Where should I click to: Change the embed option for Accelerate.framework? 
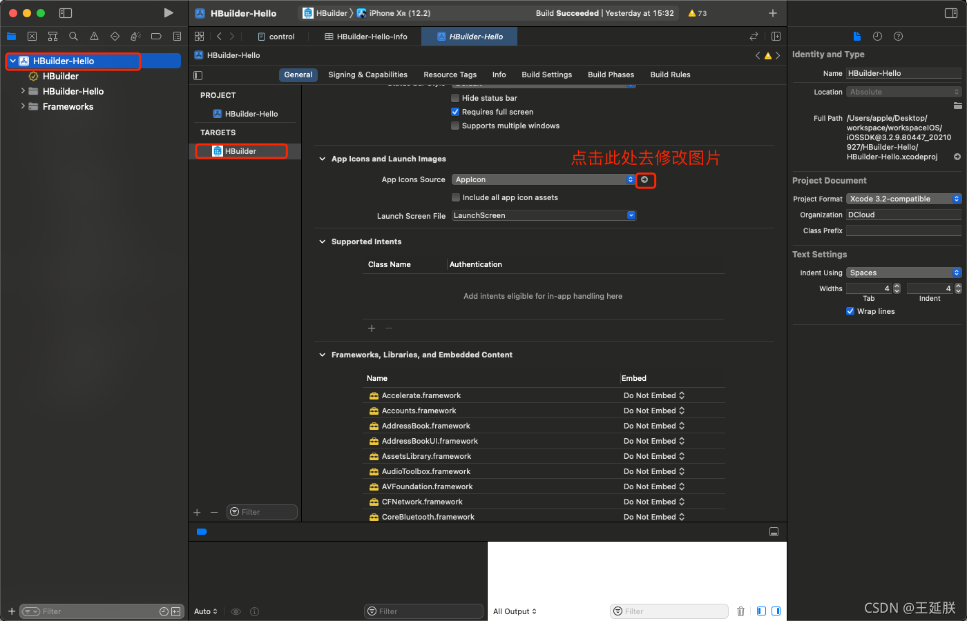654,395
